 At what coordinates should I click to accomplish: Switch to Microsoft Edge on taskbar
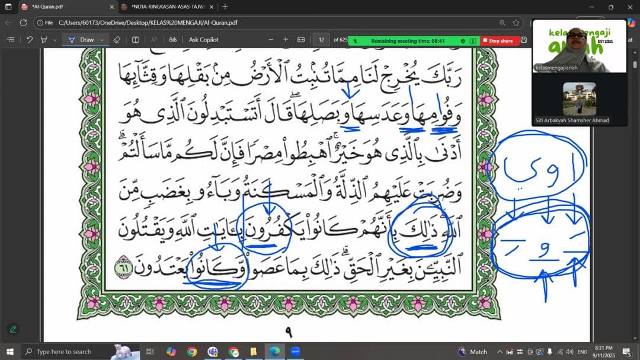274,352
